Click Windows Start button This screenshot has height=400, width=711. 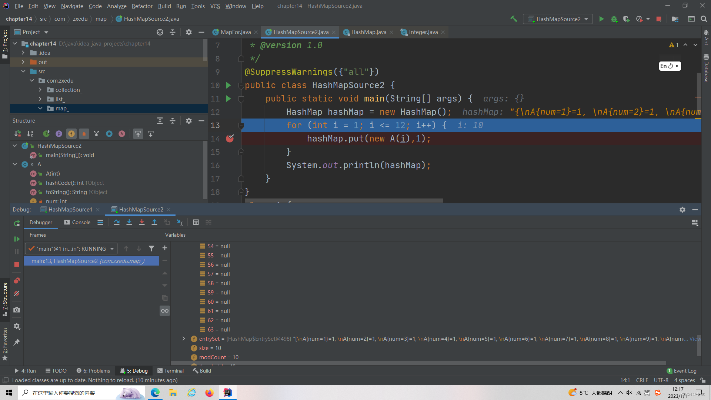click(9, 393)
